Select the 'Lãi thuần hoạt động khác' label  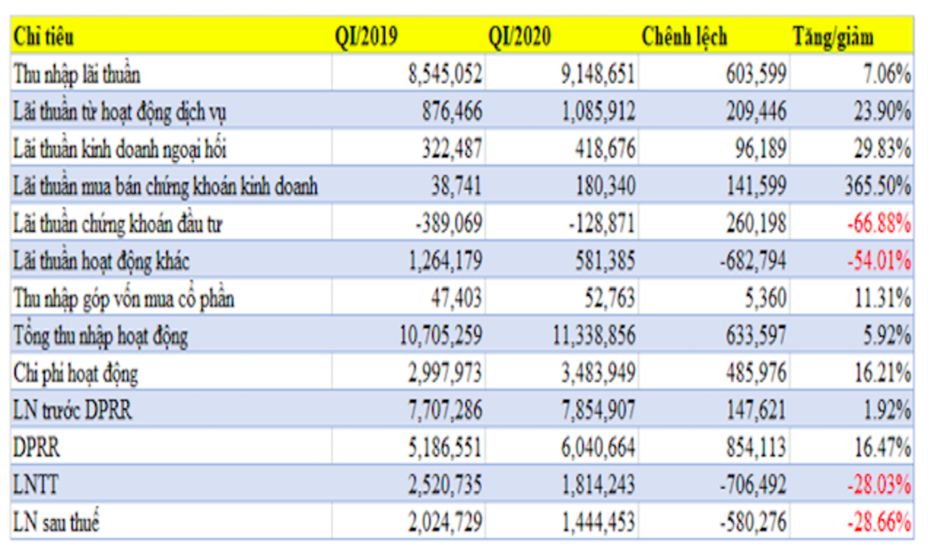pos(101,261)
